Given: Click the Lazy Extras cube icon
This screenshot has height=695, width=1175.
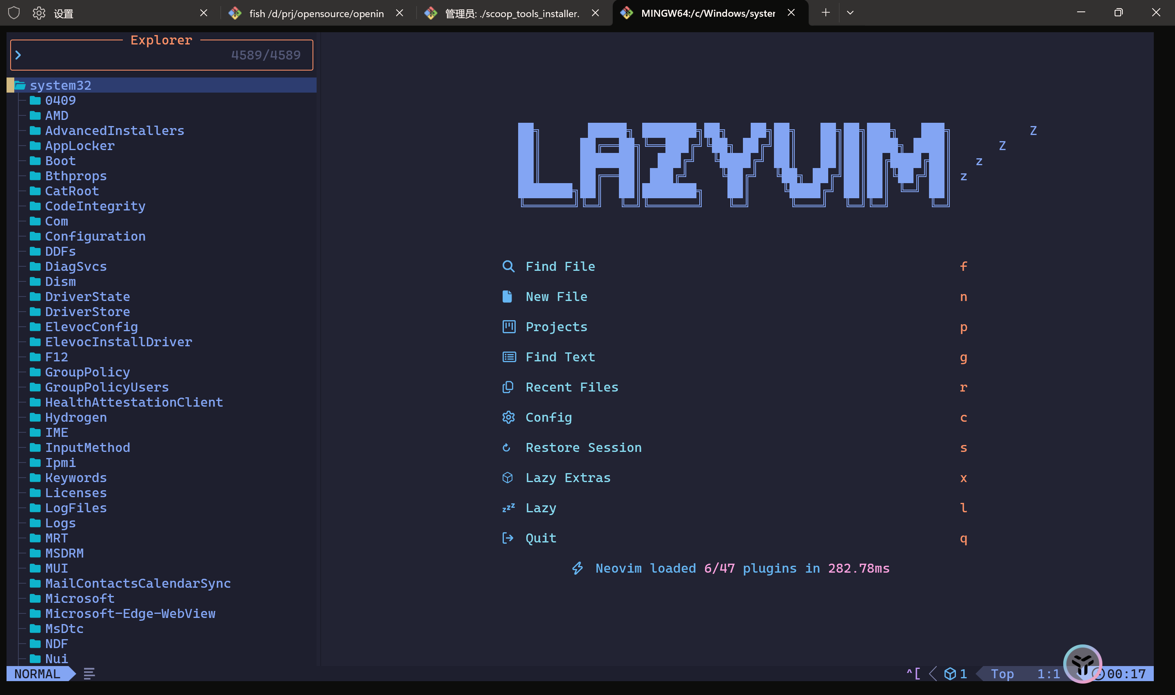Looking at the screenshot, I should pyautogui.click(x=508, y=478).
